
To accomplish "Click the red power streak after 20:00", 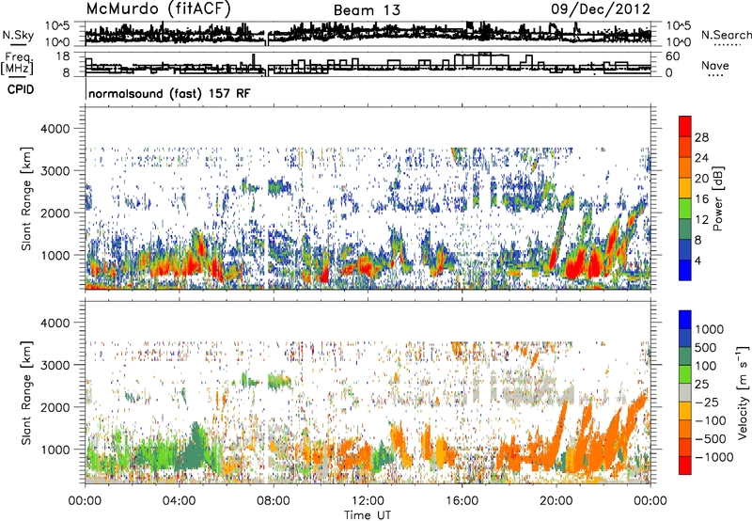I will (574, 265).
